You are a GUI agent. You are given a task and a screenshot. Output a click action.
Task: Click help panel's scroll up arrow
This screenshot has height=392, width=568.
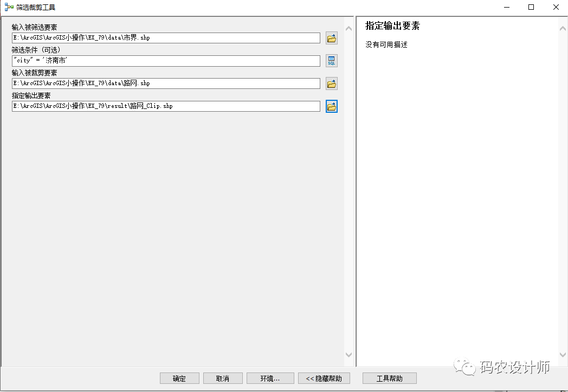click(x=563, y=27)
